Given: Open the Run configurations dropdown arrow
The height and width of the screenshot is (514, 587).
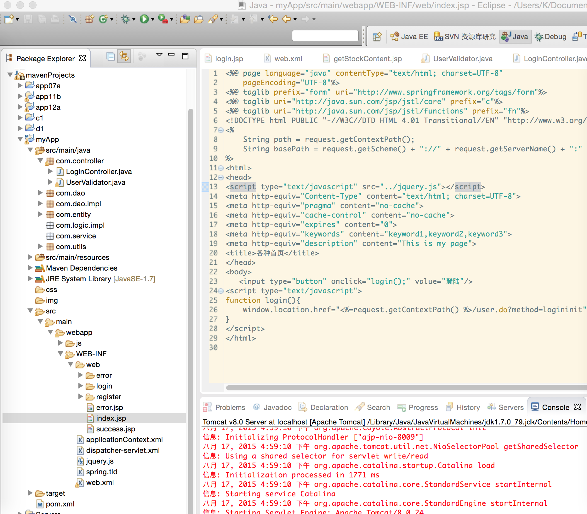Looking at the screenshot, I should (153, 20).
